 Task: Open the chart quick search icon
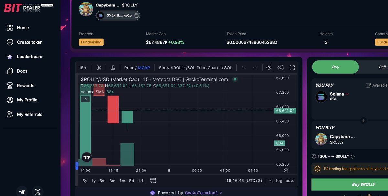point(269,67)
